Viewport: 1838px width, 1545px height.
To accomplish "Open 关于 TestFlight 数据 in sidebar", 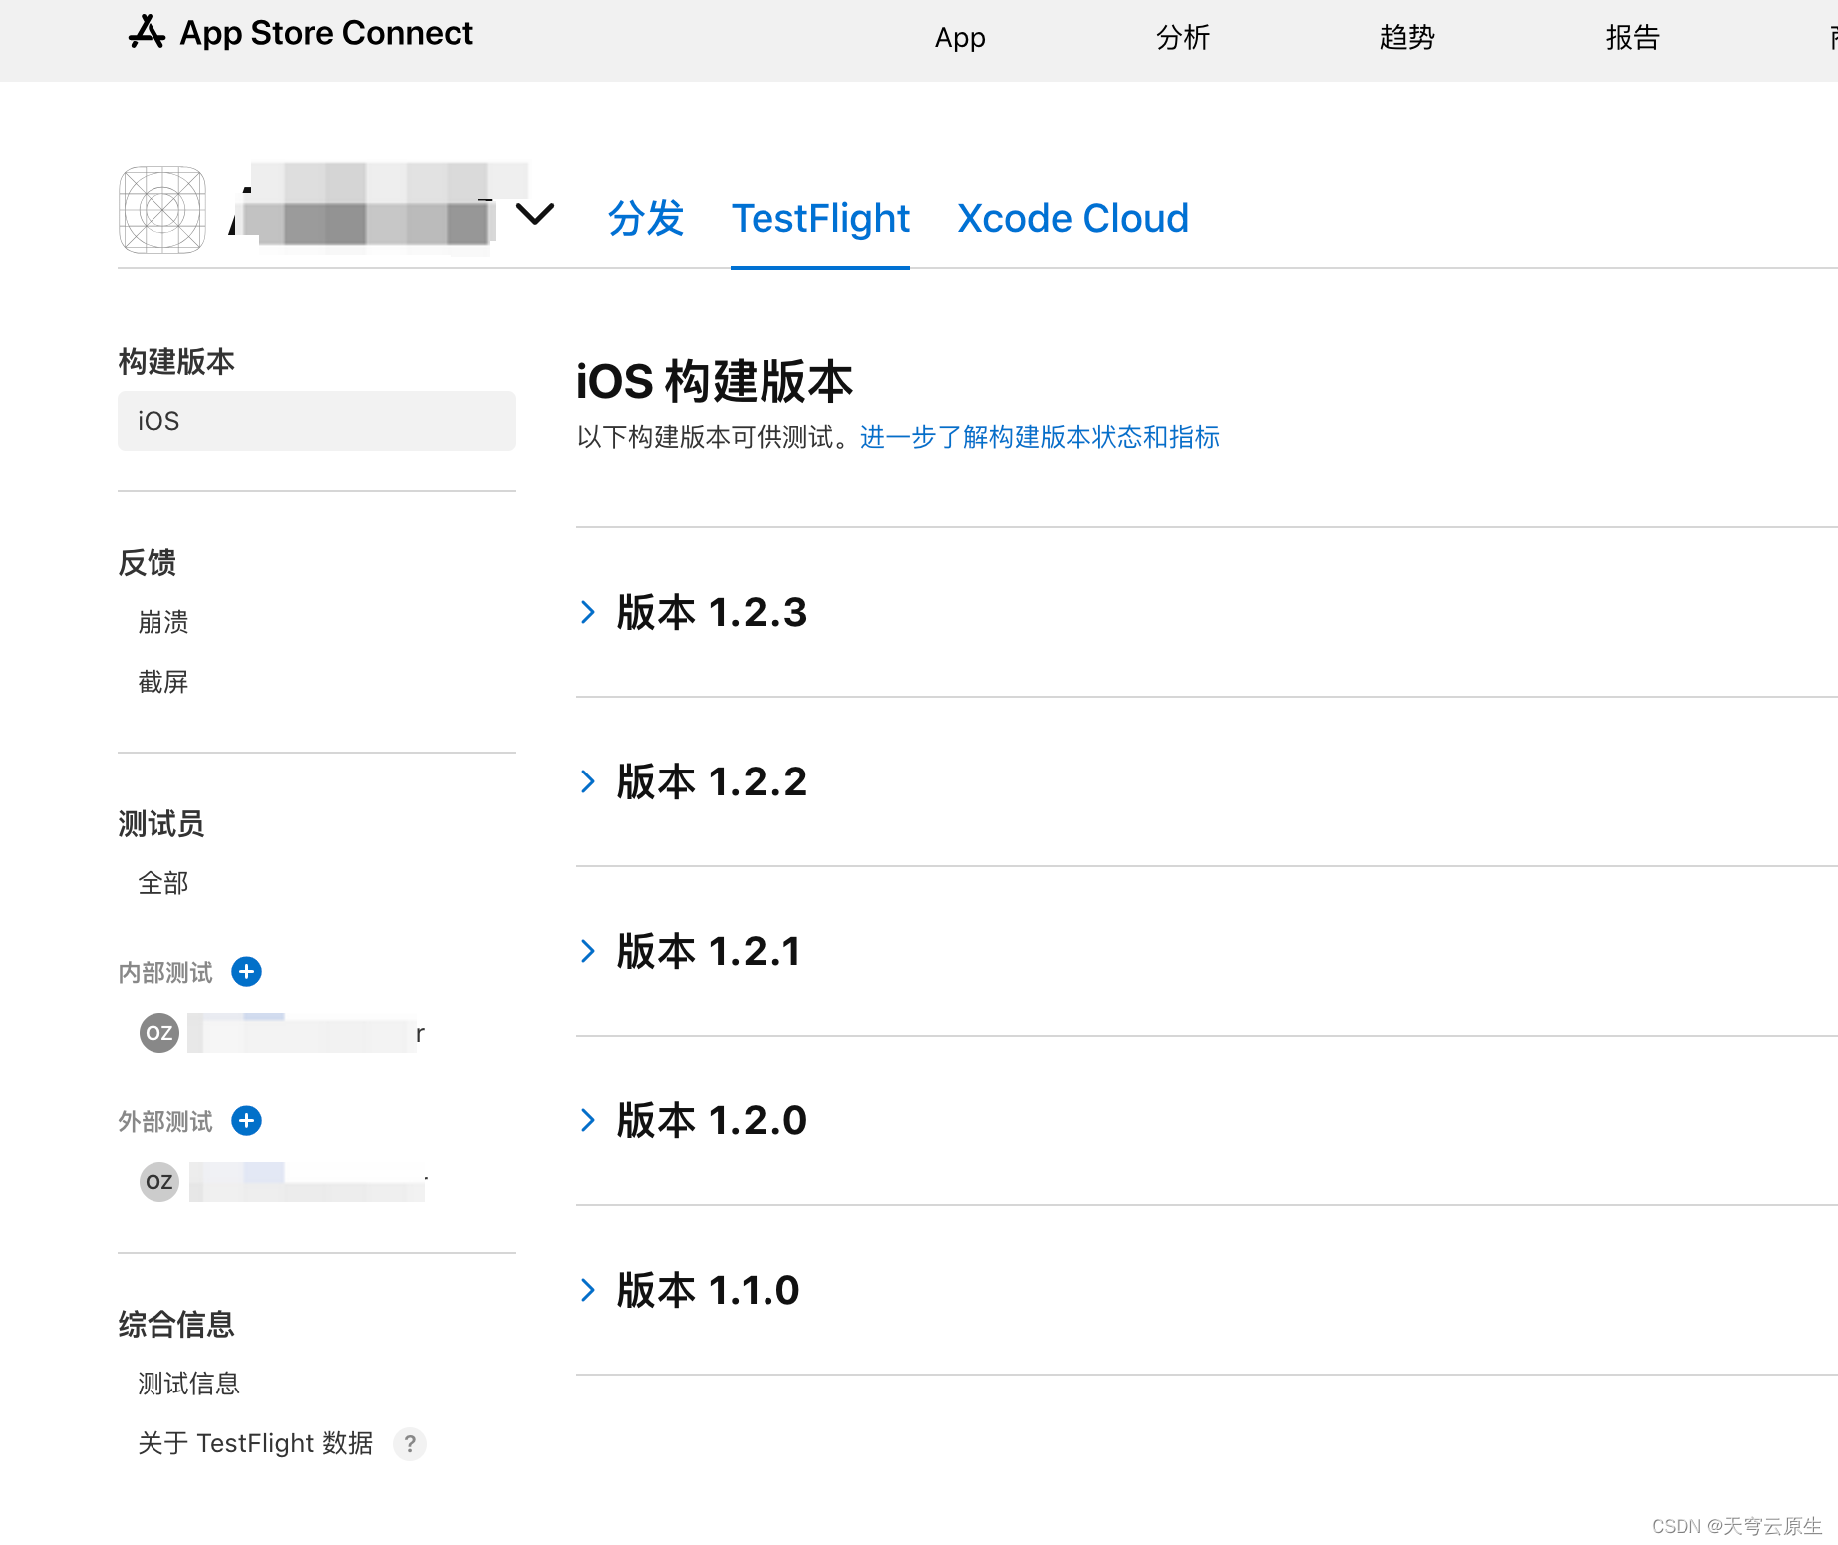I will (x=255, y=1443).
